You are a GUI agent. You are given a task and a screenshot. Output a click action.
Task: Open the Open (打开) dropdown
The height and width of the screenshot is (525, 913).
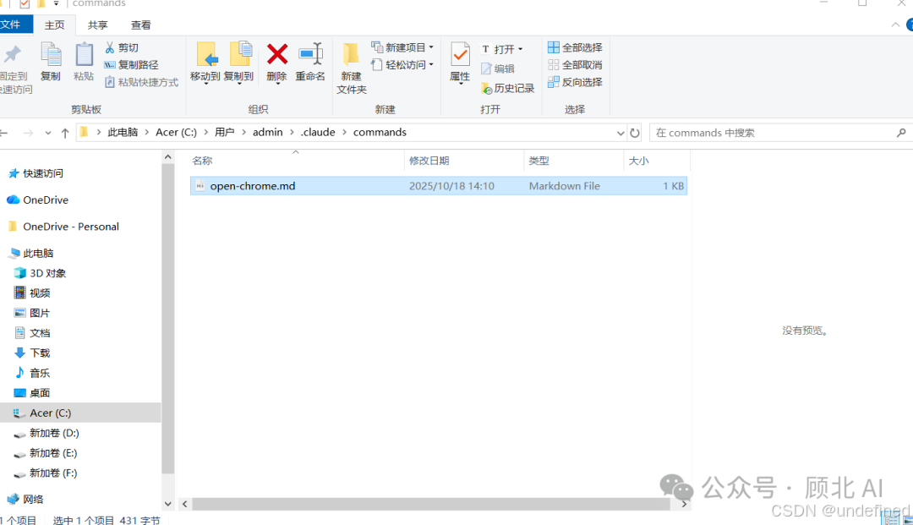502,50
